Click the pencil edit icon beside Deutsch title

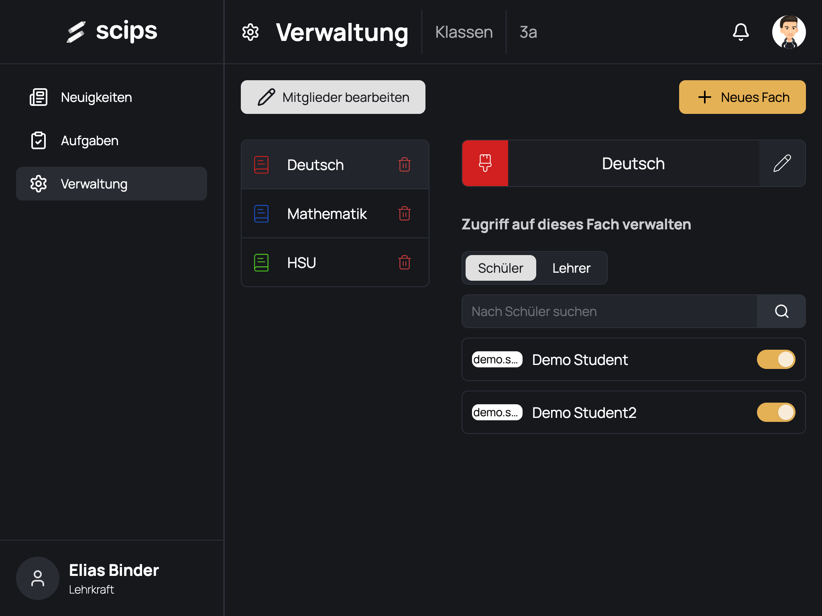coord(782,164)
